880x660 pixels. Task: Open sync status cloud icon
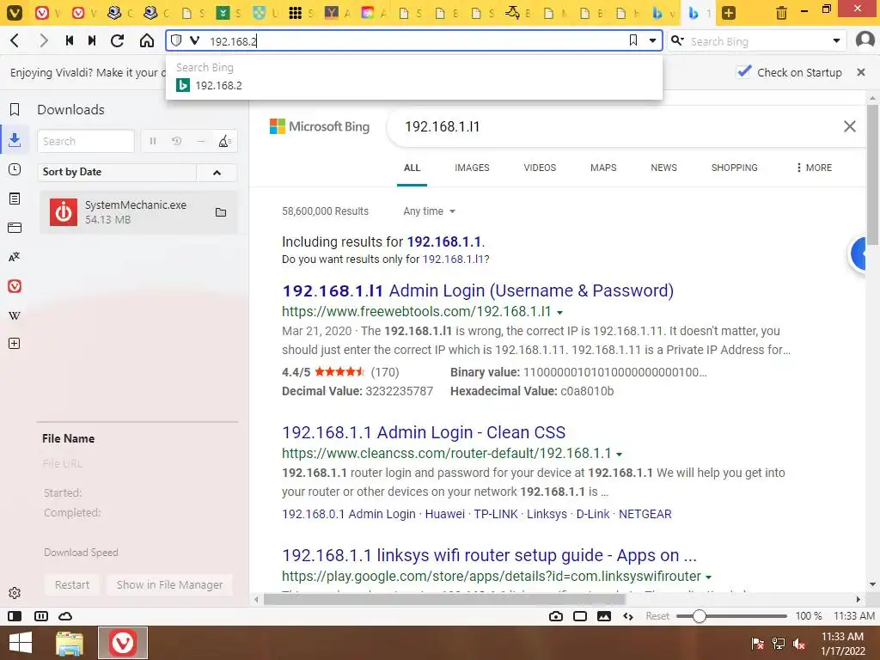pyautogui.click(x=65, y=616)
